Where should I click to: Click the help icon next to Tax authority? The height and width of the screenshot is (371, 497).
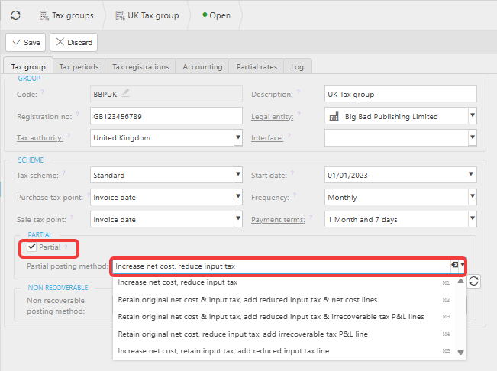point(69,135)
